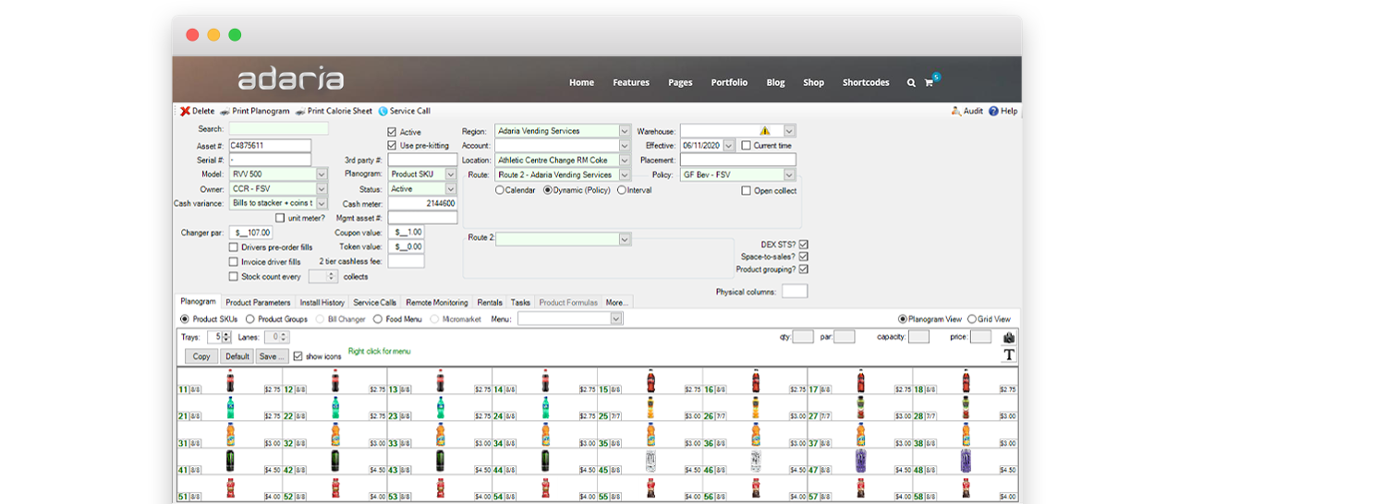
Task: Click the search magnifier in header
Action: click(911, 83)
